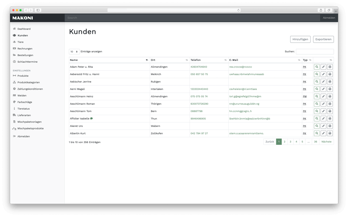Go to Schlachttermine in the sidebar
The width and height of the screenshot is (348, 217).
pyautogui.click(x=27, y=62)
